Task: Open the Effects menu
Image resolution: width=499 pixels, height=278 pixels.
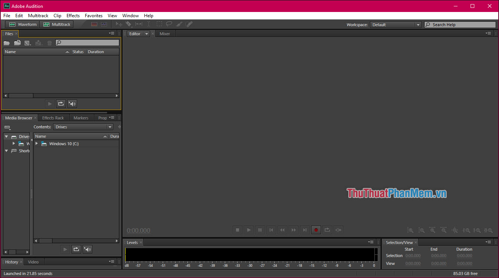Action: (x=73, y=16)
